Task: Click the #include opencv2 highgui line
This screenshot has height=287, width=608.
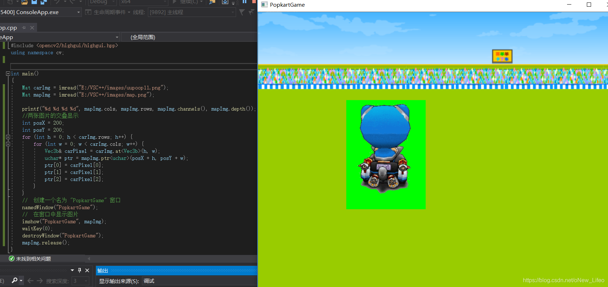Action: pyautogui.click(x=64, y=45)
